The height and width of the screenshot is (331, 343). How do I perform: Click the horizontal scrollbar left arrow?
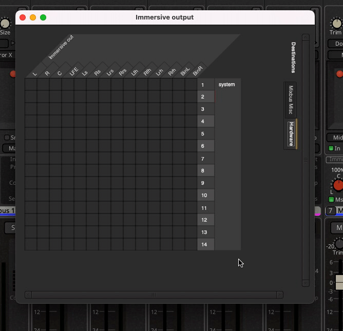click(28, 295)
